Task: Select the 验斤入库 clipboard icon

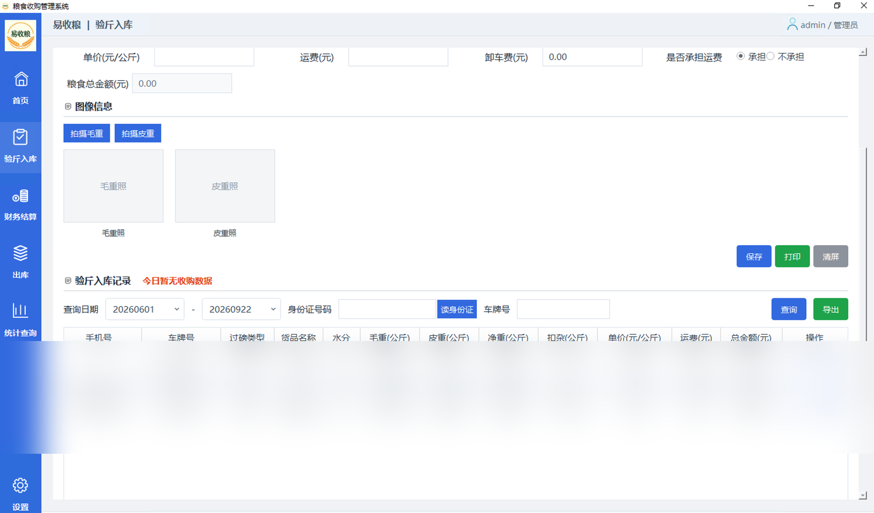Action: pos(21,137)
